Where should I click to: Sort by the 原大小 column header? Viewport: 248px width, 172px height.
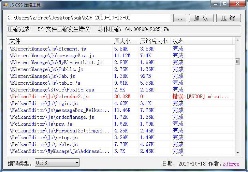coord(125,41)
